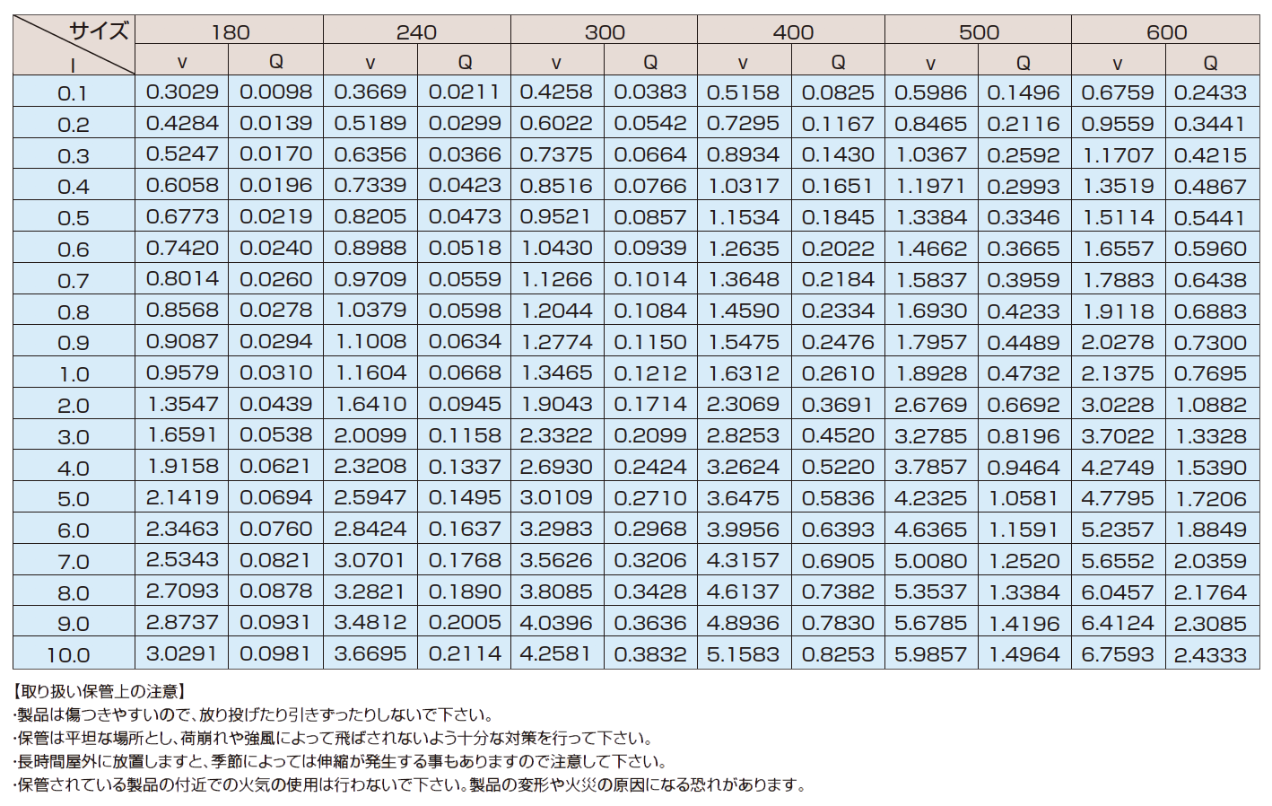Choose the cell showing 1.9043
The width and height of the screenshot is (1272, 806).
pos(556,405)
